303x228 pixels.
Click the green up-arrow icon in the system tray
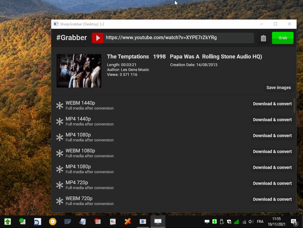click(x=214, y=222)
